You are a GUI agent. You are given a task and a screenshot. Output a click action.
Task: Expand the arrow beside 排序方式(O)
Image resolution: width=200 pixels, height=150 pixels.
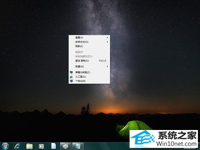tap(107, 42)
